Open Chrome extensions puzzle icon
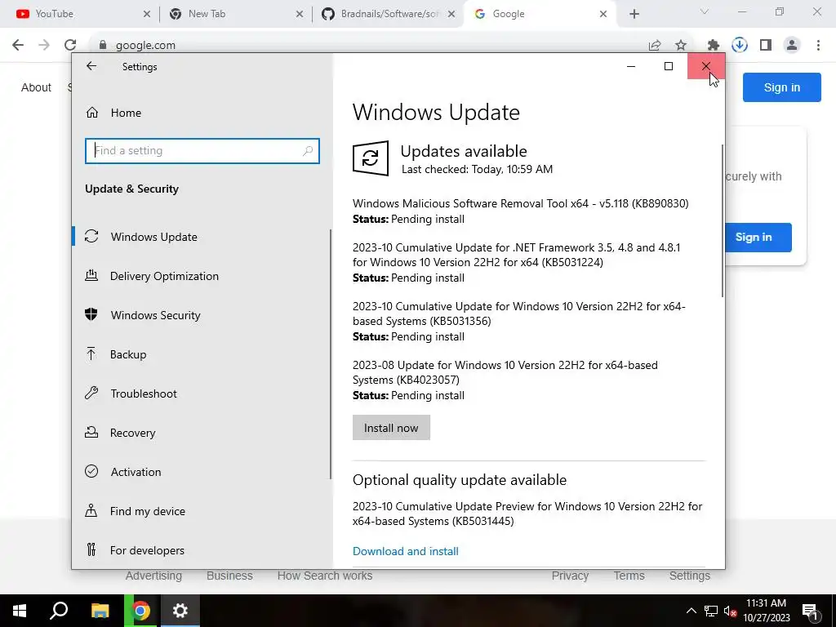The height and width of the screenshot is (627, 836). [x=713, y=46]
